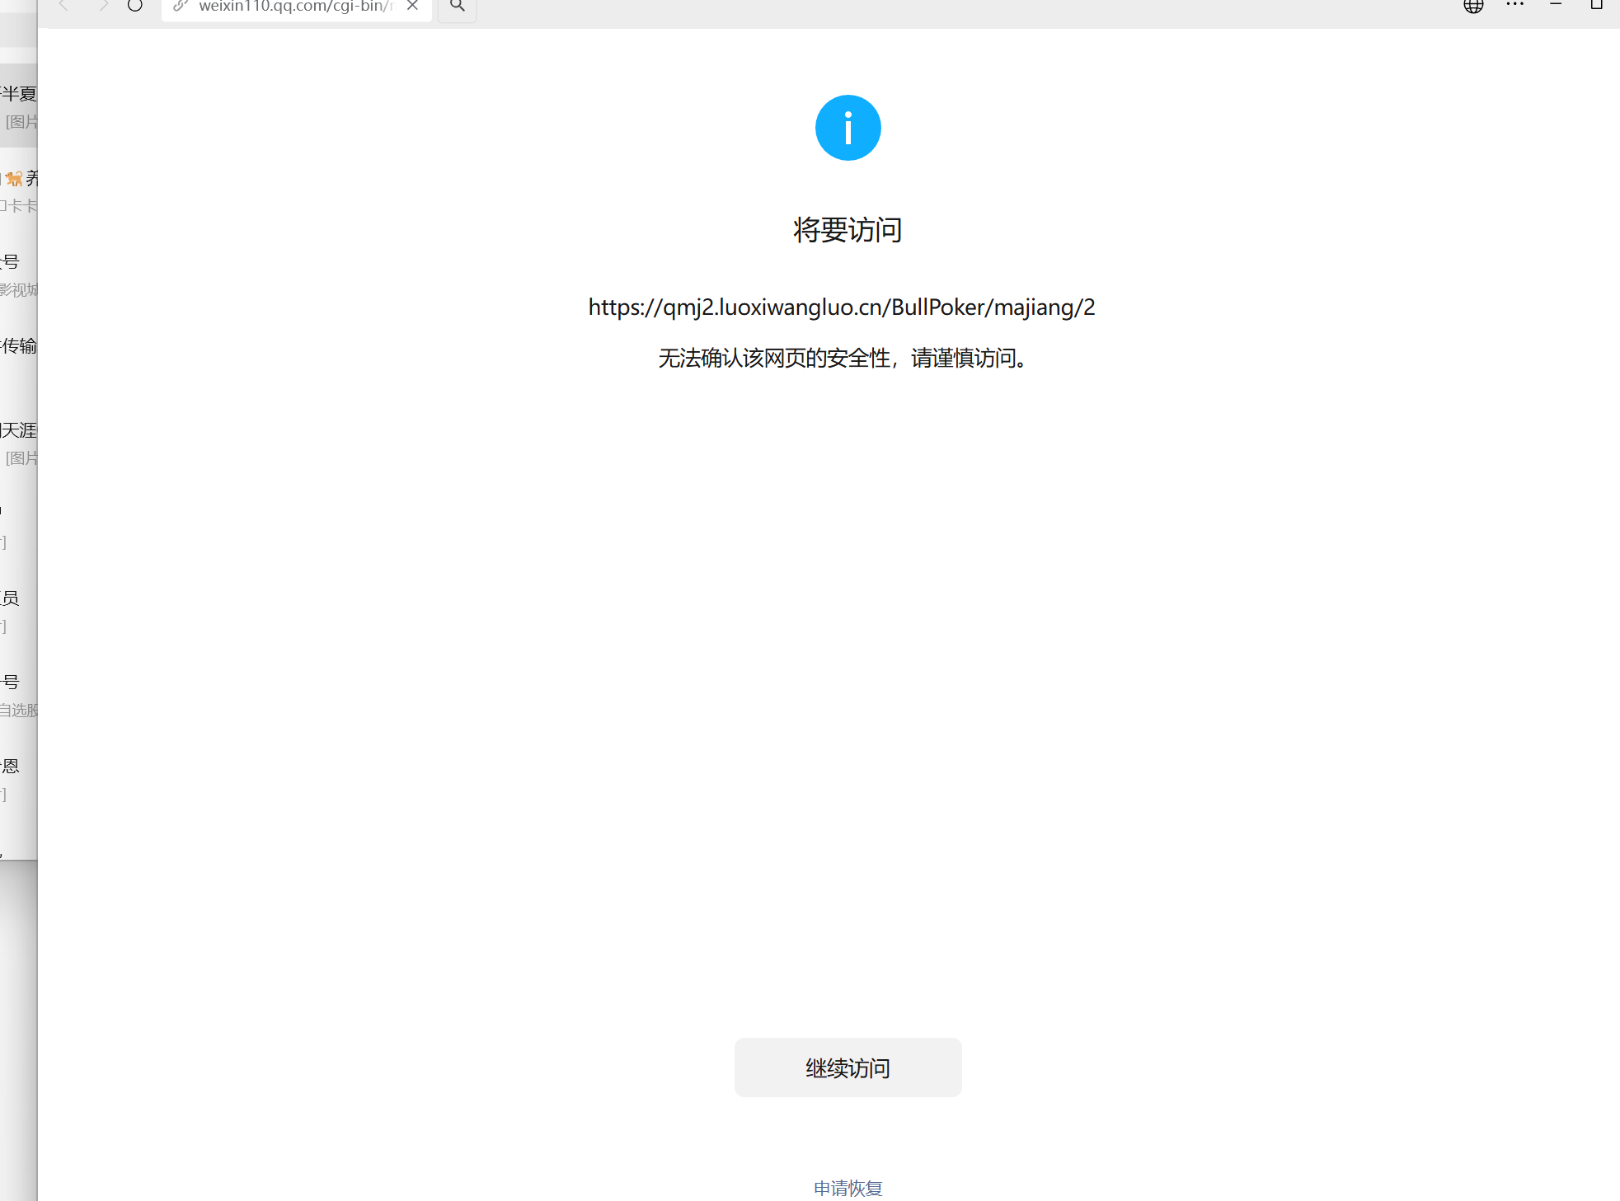1620x1201 pixels.
Task: Click the forward navigation arrow
Action: [103, 6]
